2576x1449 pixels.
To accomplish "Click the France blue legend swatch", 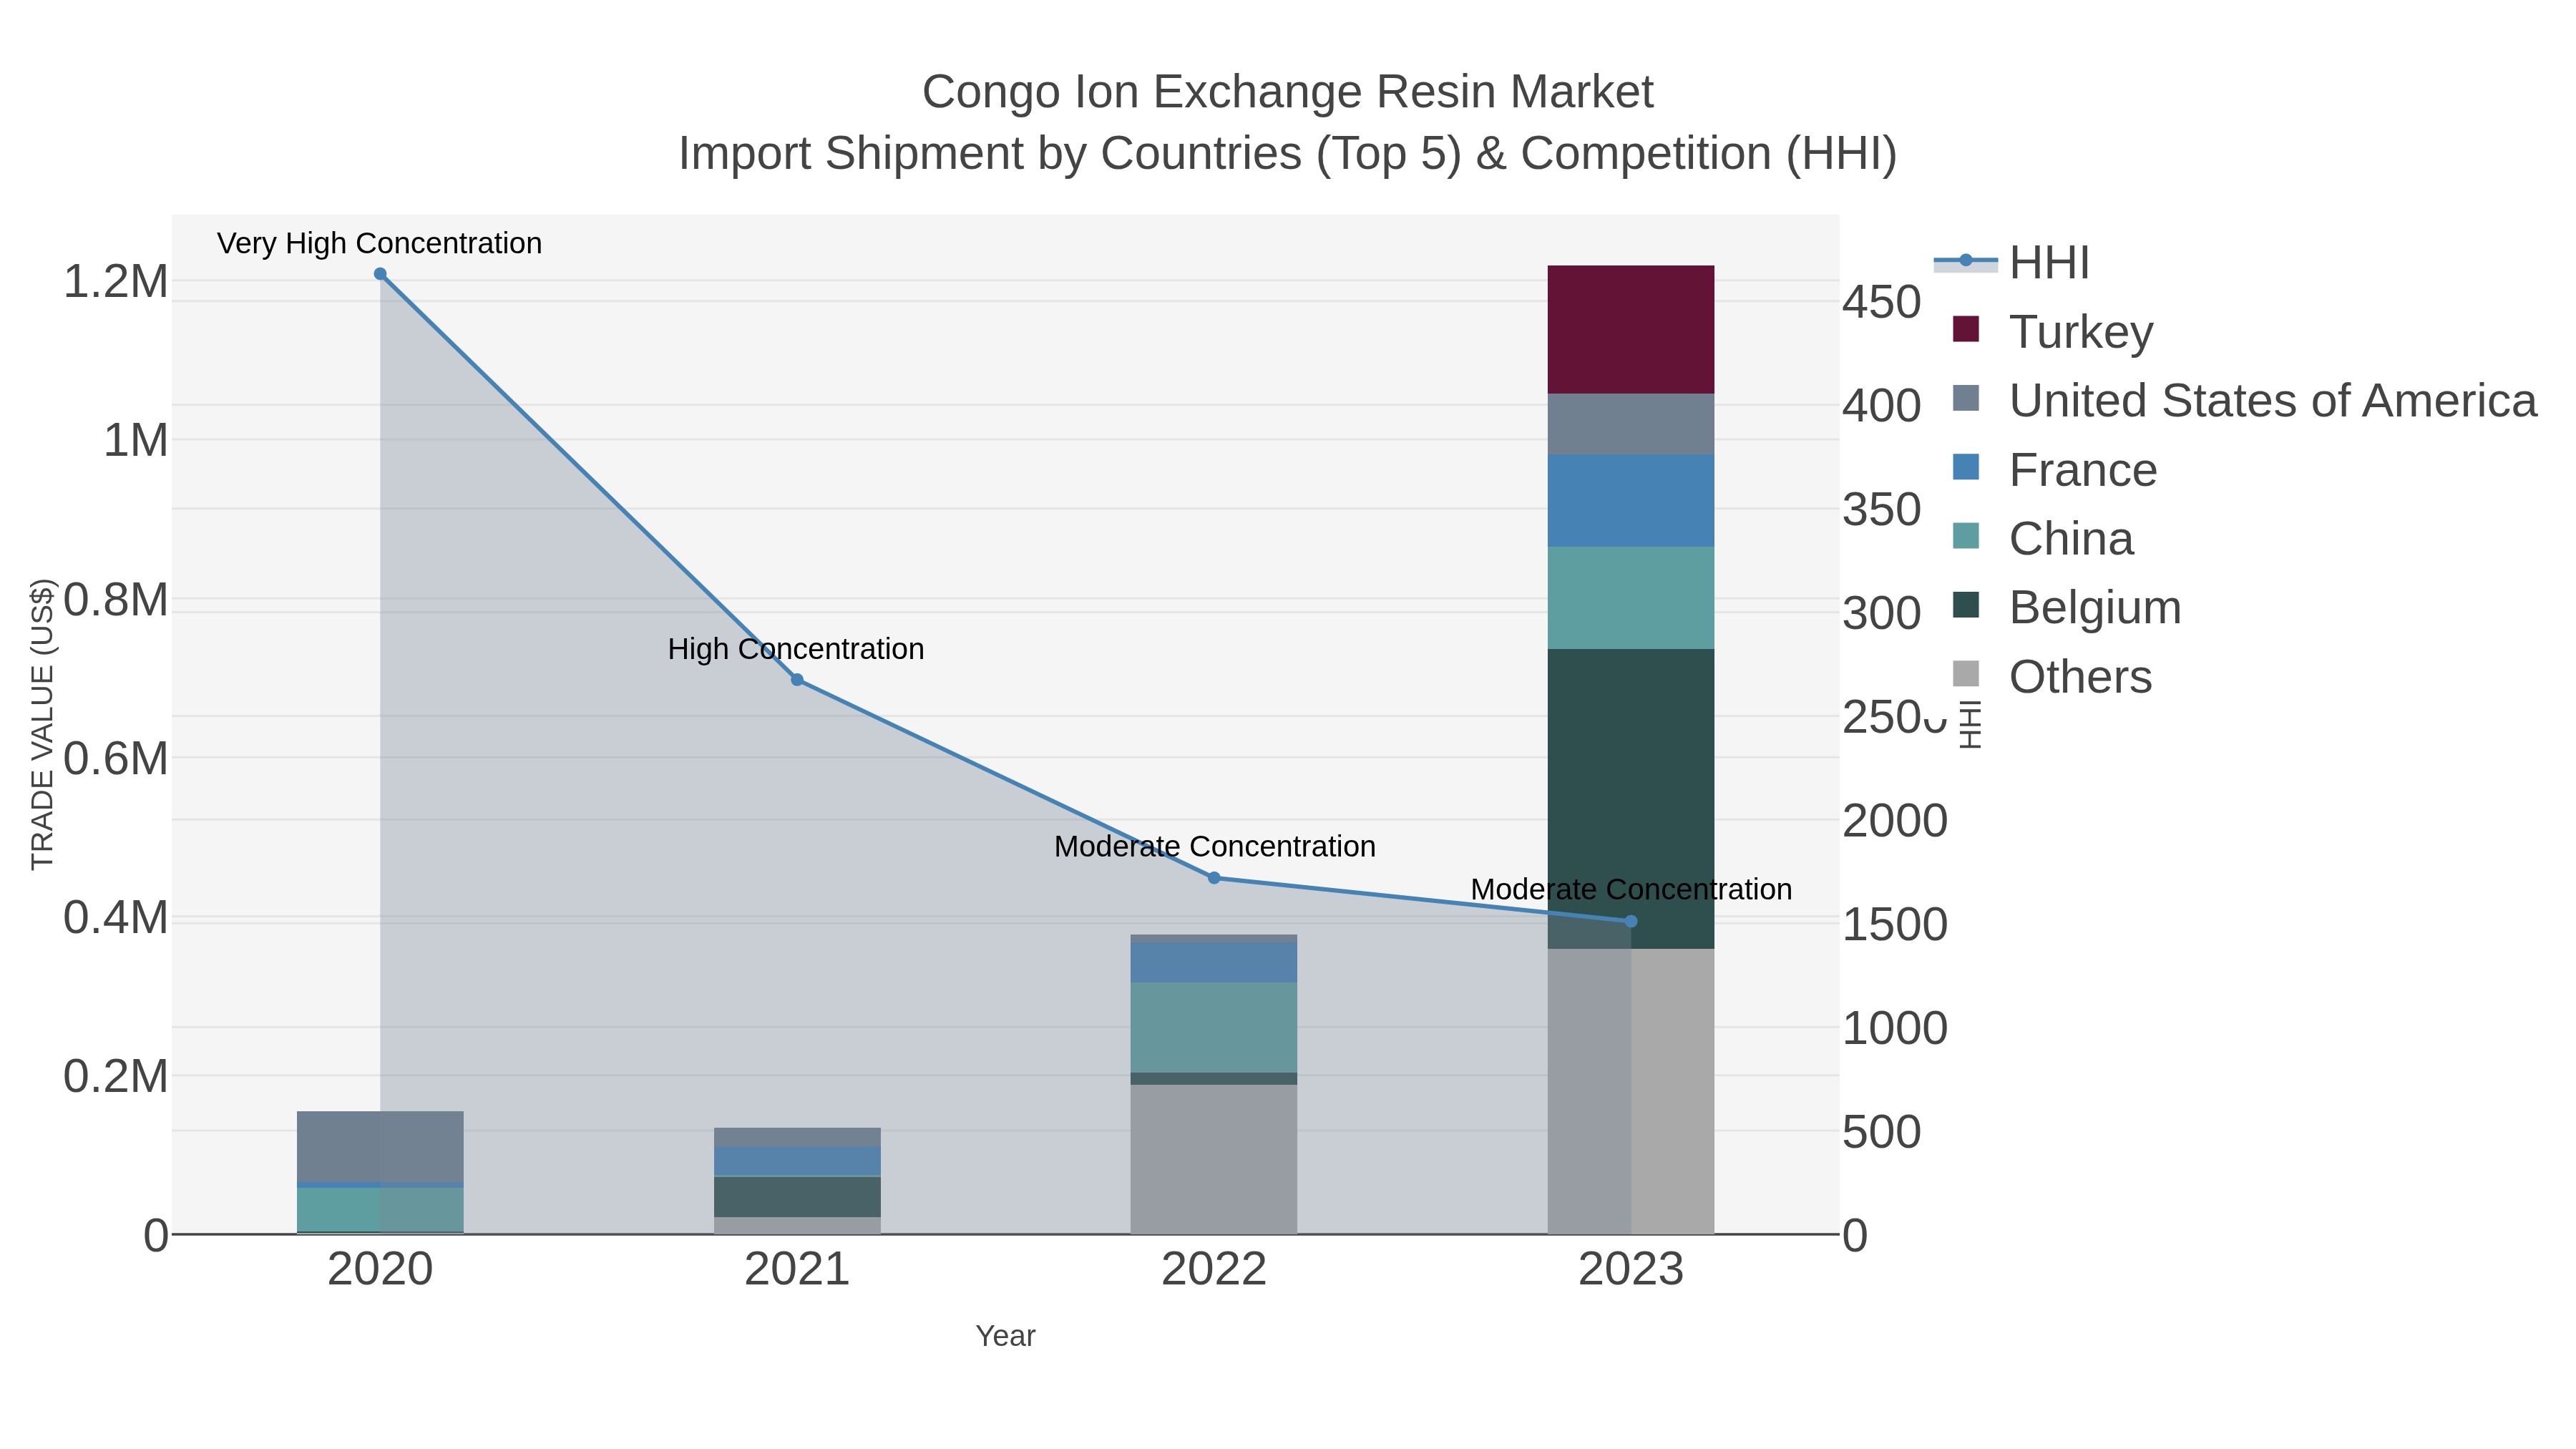I will (x=1966, y=467).
